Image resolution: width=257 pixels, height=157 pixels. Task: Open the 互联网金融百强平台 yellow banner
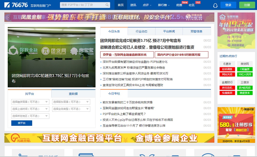(x=109, y=138)
